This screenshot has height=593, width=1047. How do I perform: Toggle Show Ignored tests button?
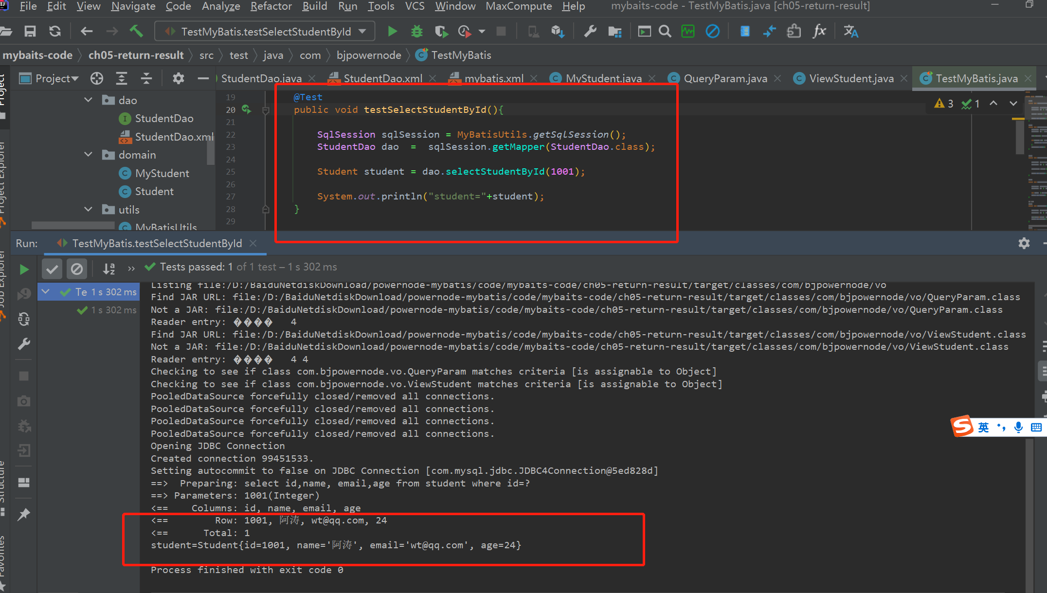point(76,268)
